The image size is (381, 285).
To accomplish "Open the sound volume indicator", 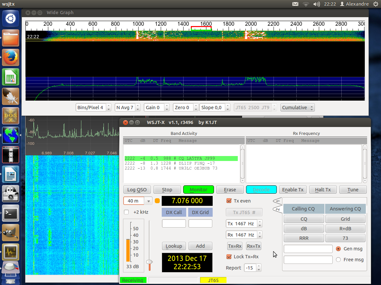I will point(317,4).
